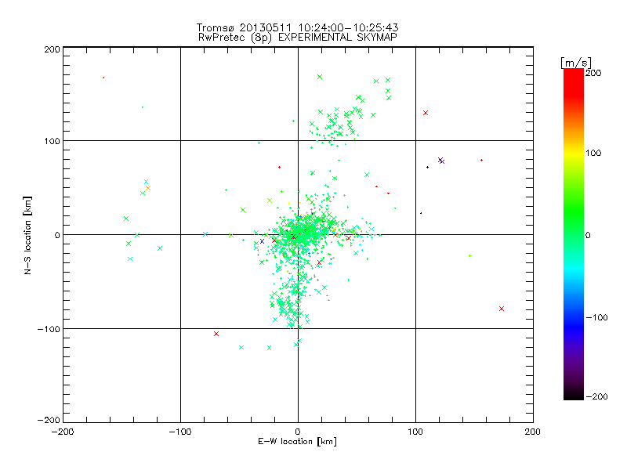
Task: Select the "E-W location [km]" axis label
Action: (297, 441)
